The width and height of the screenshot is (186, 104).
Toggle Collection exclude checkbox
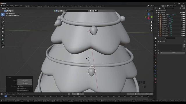[x=180, y=12]
